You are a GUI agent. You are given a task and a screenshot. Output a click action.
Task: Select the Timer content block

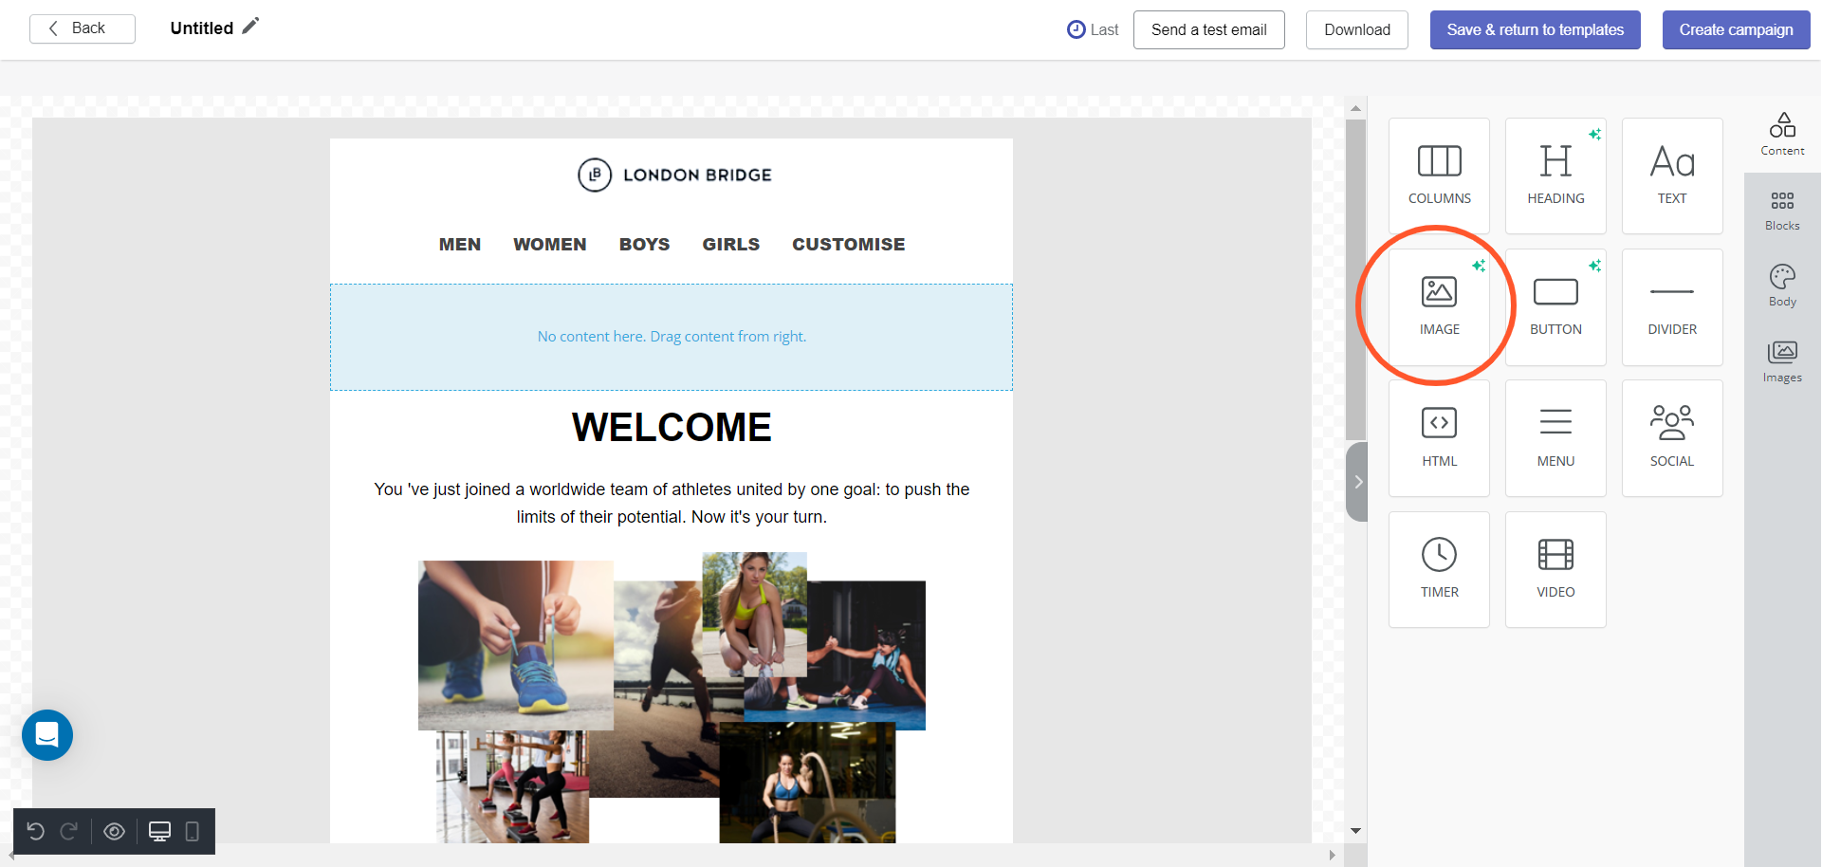click(1439, 569)
